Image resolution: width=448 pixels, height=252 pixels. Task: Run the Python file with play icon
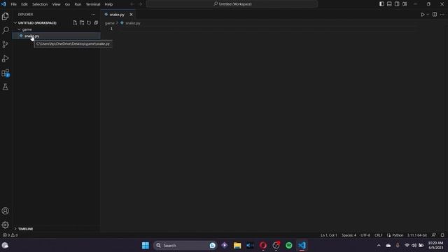[x=423, y=14]
